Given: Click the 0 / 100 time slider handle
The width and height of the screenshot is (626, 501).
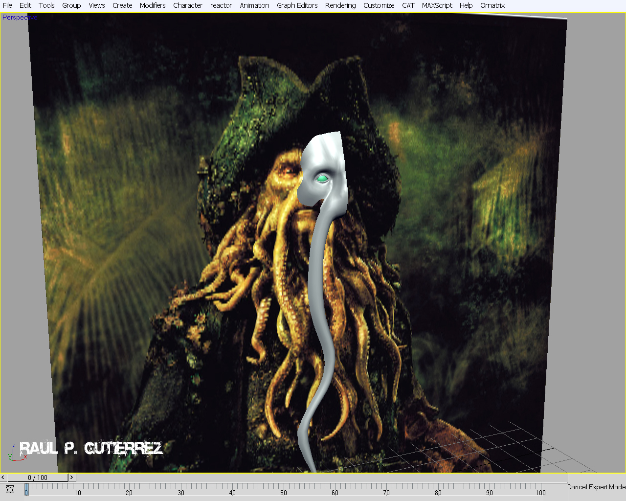Looking at the screenshot, I should 38,478.
